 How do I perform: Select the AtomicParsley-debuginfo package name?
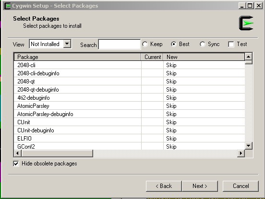[x=45, y=114]
